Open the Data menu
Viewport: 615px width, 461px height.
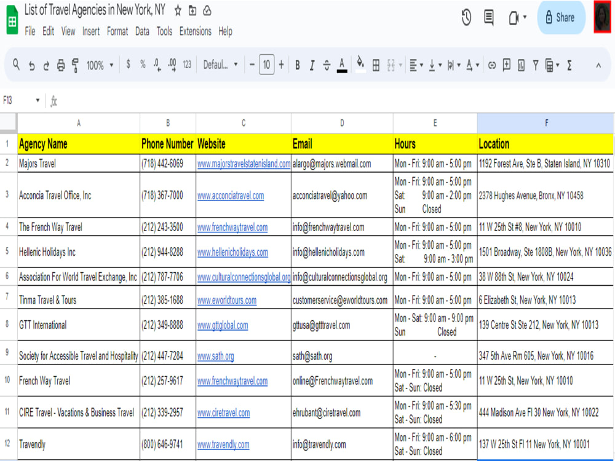coord(143,31)
